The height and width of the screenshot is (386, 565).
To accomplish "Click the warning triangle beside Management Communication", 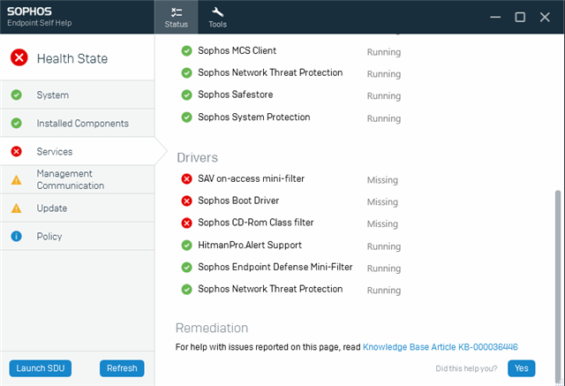I will click(16, 179).
